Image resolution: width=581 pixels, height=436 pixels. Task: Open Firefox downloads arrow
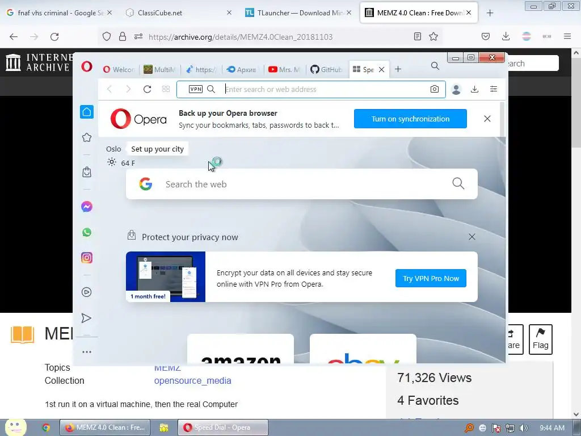tap(506, 36)
